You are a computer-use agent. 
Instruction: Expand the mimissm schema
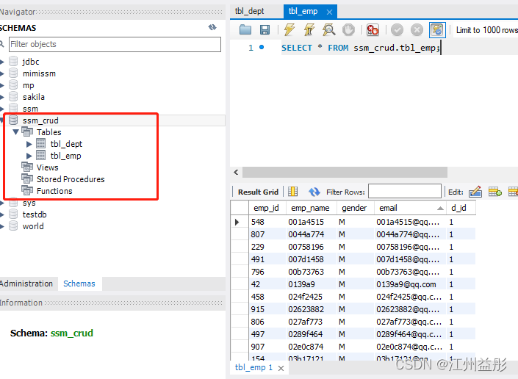point(2,73)
